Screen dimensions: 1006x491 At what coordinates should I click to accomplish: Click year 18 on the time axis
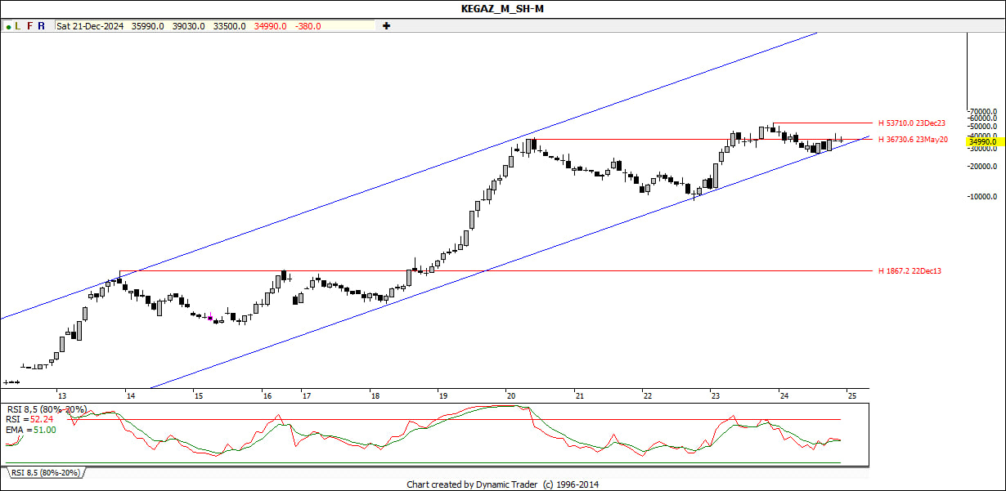(374, 395)
